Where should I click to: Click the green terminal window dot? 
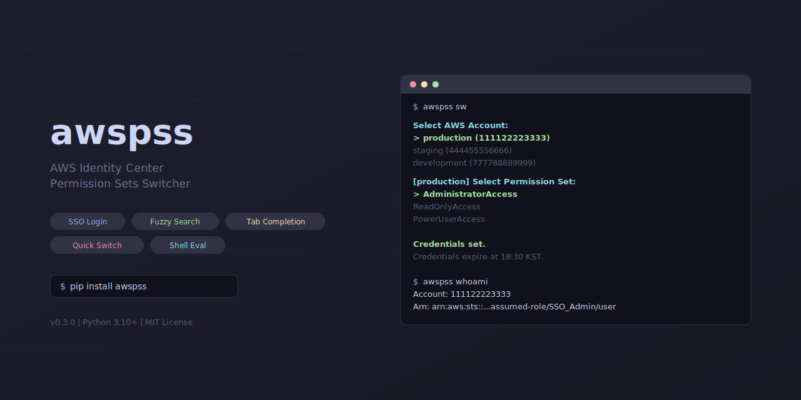(x=436, y=84)
